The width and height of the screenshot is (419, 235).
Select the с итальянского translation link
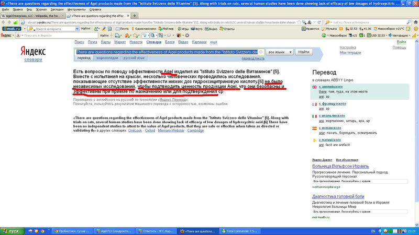332,115
